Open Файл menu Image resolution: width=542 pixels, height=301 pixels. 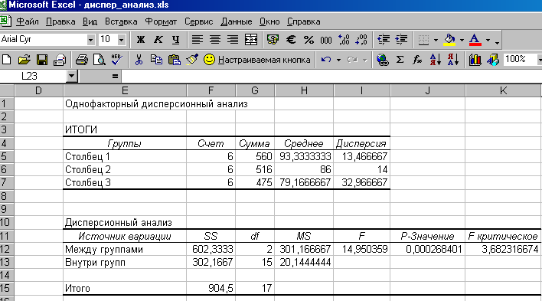tap(28, 21)
